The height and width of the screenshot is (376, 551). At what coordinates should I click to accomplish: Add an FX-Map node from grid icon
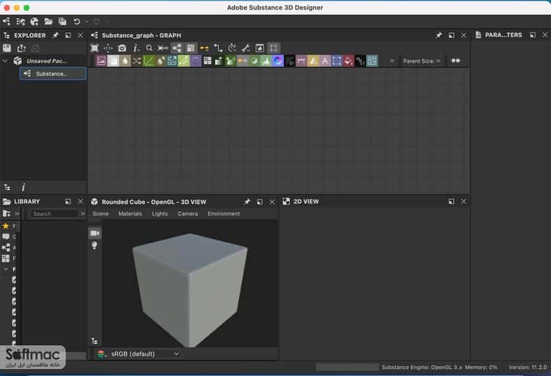click(x=208, y=61)
